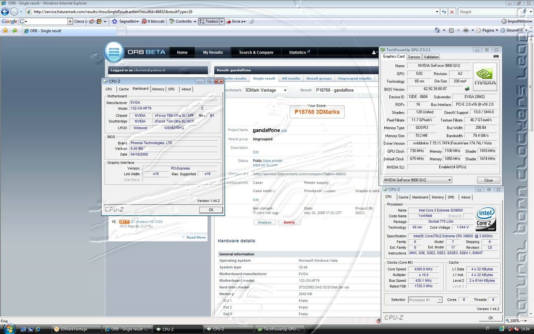Viewport: 534px width, 334px height.
Task: Expand the Traduci dropdown arrow
Action: [x=222, y=21]
